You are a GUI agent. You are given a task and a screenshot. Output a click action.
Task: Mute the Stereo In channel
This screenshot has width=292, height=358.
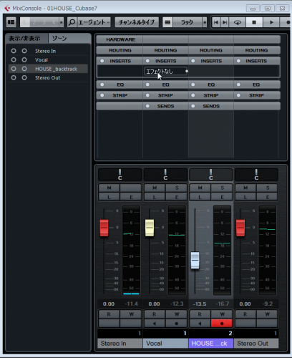tap(109, 188)
